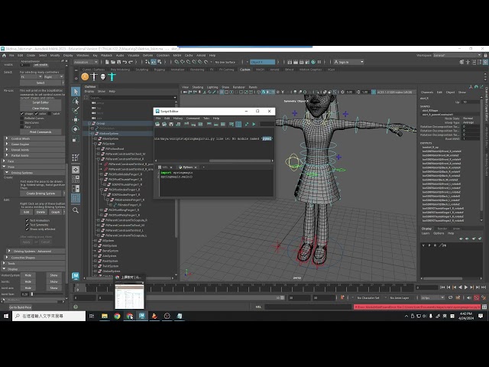Adjust the Joint Size slider handle
This screenshot has height=367, width=489.
(31, 294)
